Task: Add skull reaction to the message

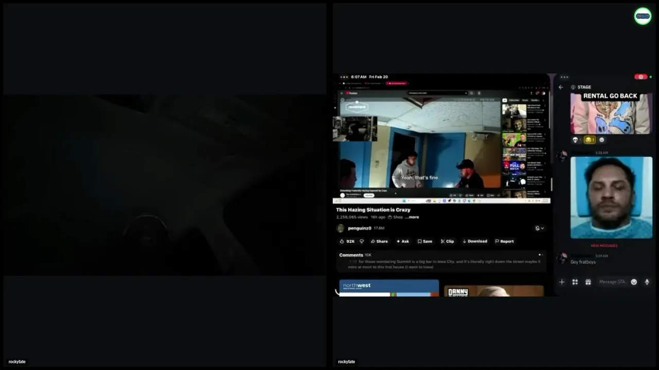Action: [x=576, y=140]
